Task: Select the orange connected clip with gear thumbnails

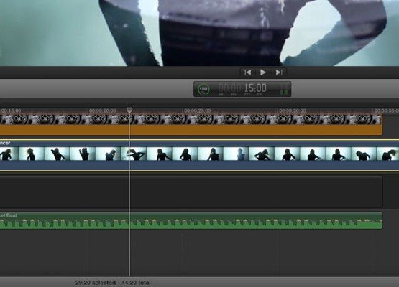Action: tap(191, 130)
